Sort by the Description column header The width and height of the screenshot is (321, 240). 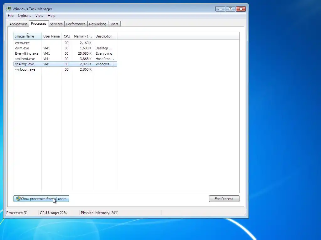point(105,36)
